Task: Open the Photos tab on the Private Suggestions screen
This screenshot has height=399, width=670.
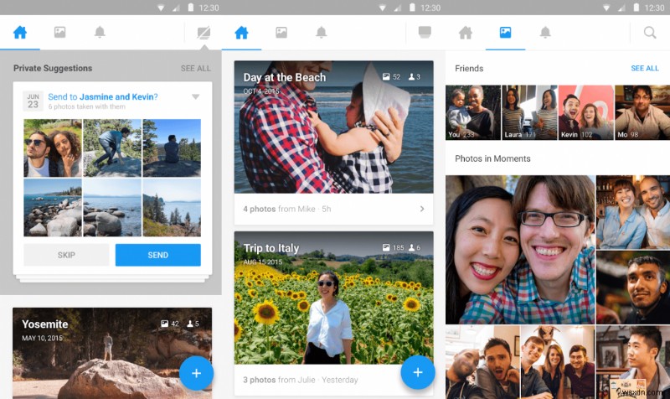Action: coord(59,32)
